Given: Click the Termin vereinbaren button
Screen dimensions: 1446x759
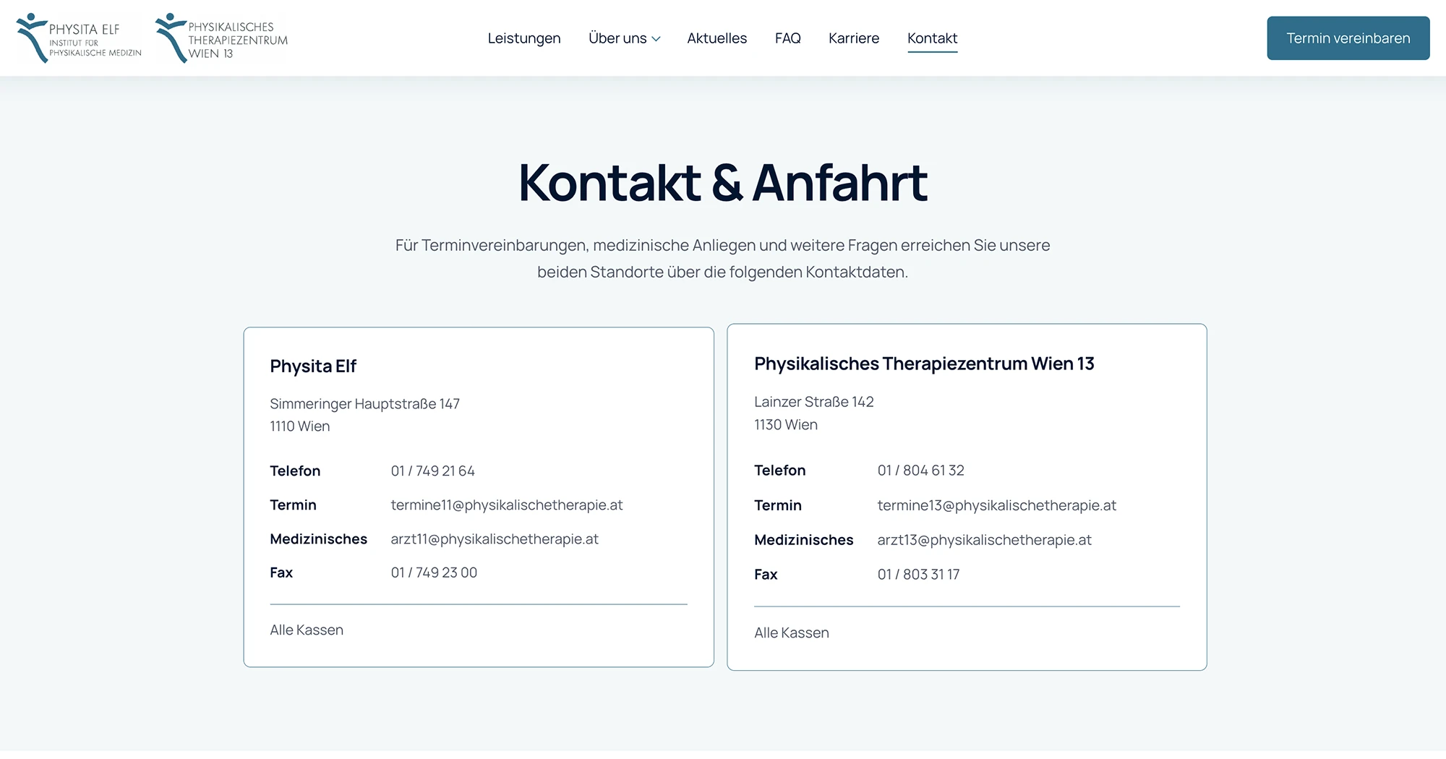Looking at the screenshot, I should (1348, 38).
